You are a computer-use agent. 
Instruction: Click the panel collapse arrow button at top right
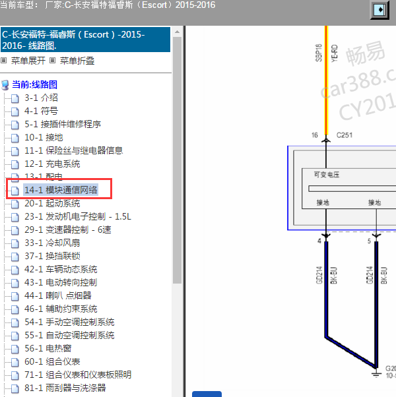379,10
